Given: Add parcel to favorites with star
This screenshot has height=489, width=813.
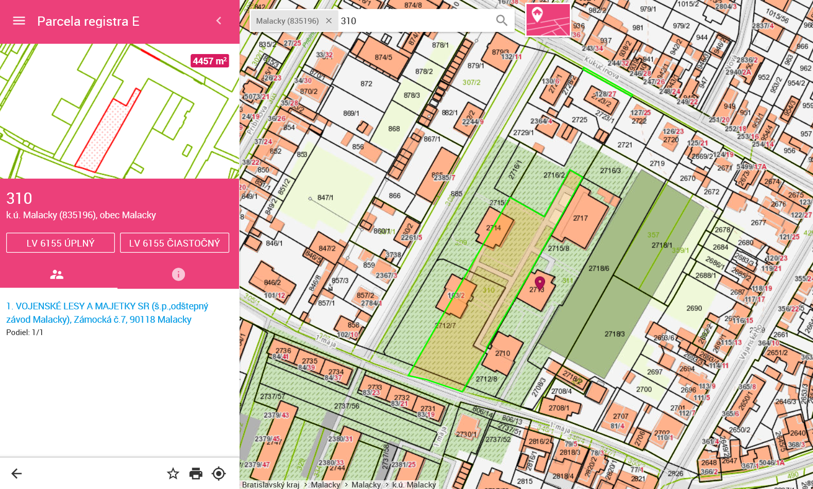Looking at the screenshot, I should coord(173,474).
